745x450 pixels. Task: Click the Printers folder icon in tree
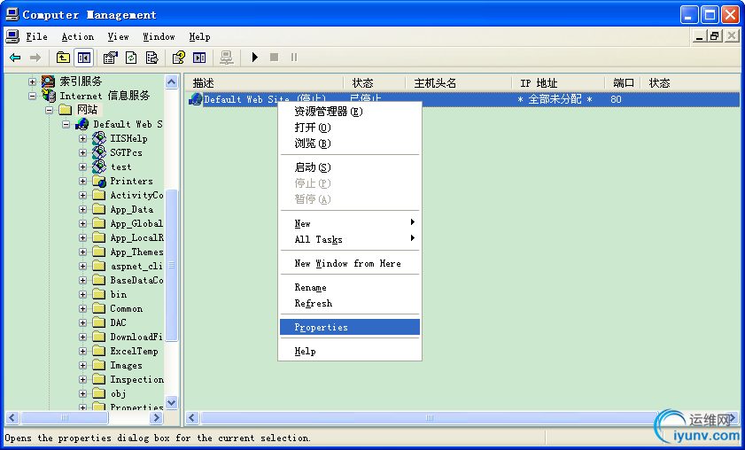click(99, 181)
